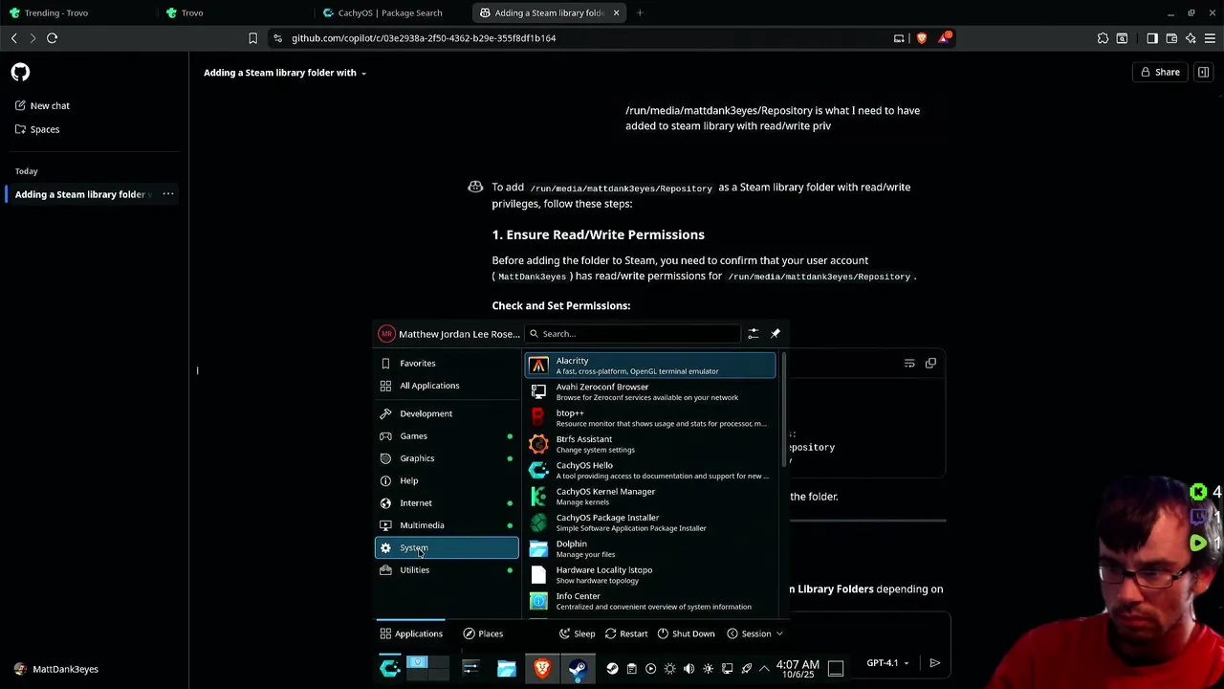The image size is (1224, 689).
Task: Open the Development category
Action: [447, 413]
